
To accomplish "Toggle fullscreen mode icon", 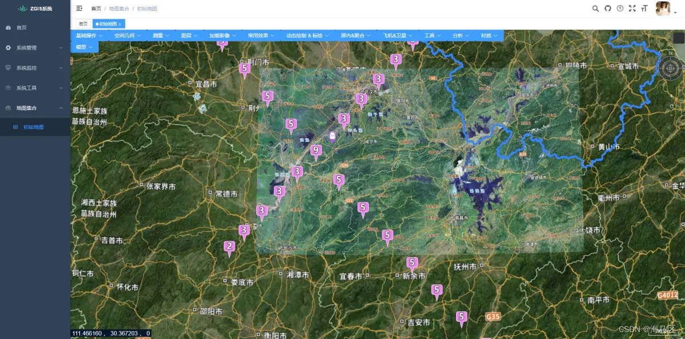I will (632, 9).
